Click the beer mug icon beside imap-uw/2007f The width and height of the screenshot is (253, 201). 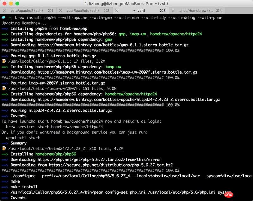pos(4,88)
